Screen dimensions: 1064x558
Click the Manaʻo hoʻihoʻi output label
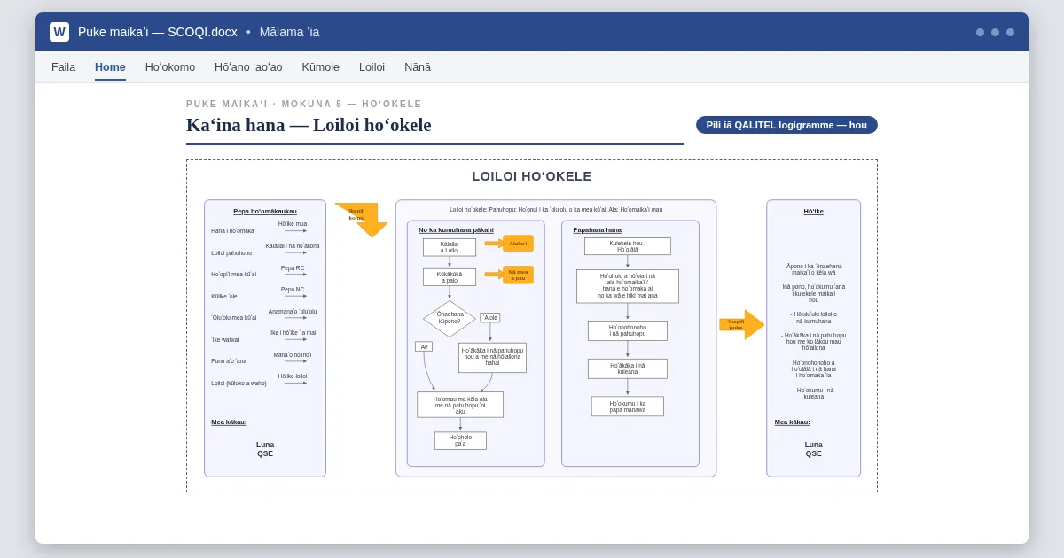click(x=293, y=355)
